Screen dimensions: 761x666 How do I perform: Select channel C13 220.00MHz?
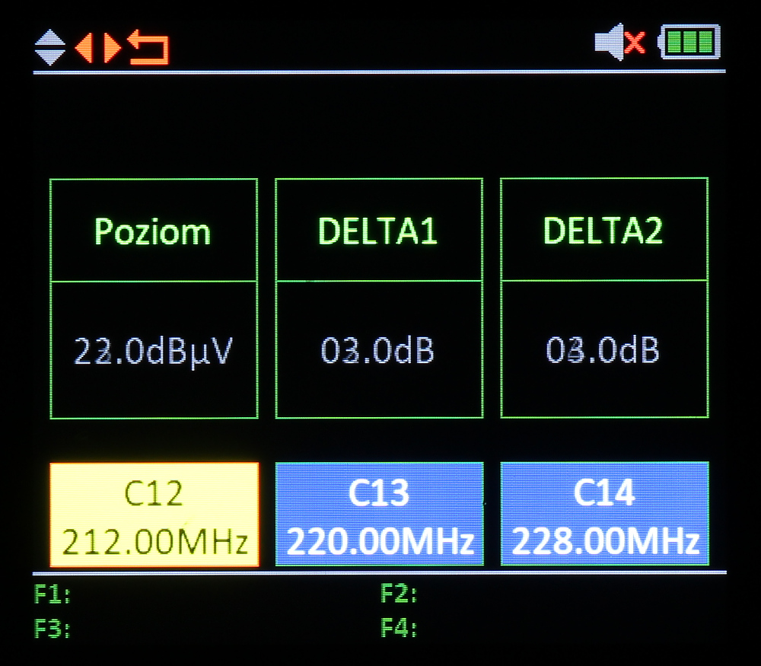point(379,515)
